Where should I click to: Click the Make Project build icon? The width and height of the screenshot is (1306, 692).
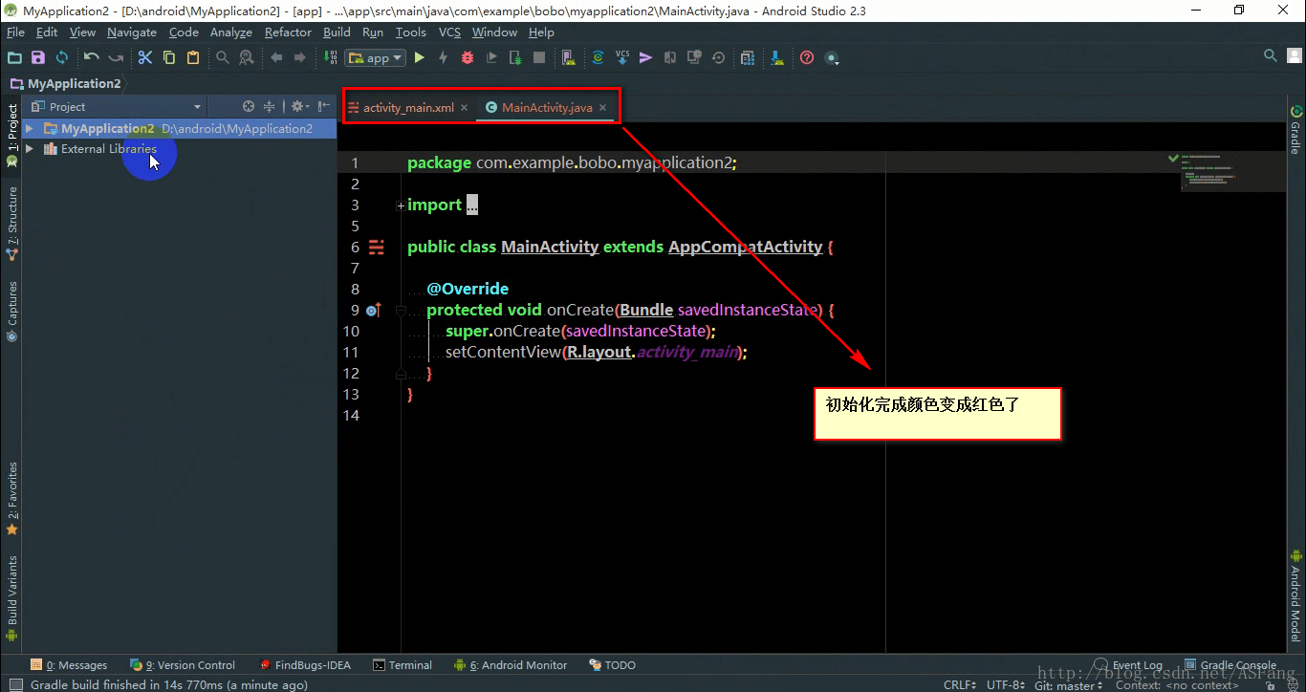coord(329,57)
